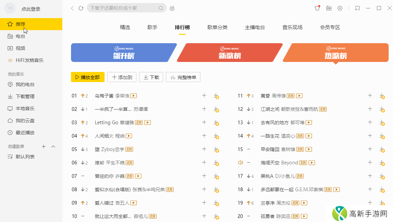Collapse 自建歌单 using its chevron
The image size is (393, 222).
coord(53,146)
